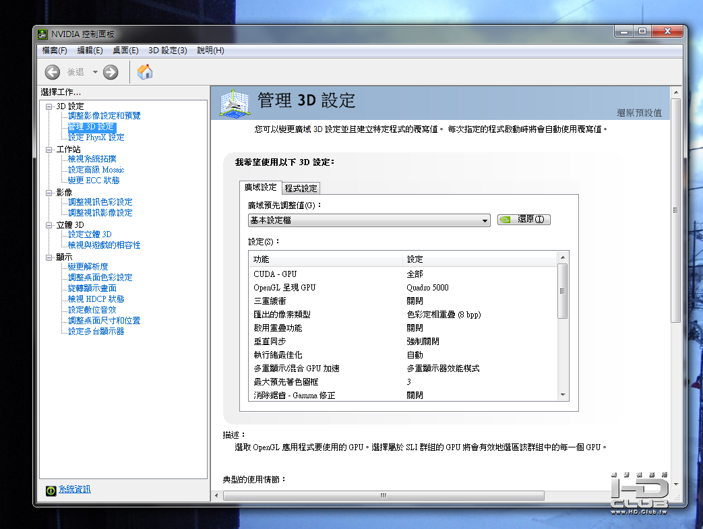
Task: Select 變更 ECC 狀態 tree item
Action: pos(94,181)
